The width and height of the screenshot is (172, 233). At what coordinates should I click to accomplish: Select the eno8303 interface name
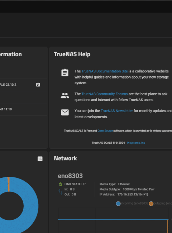point(70,176)
